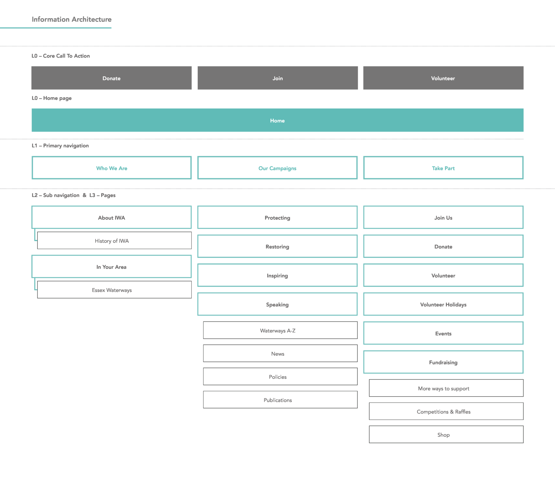
Task: Click the Protecting sub navigation box
Action: click(277, 217)
